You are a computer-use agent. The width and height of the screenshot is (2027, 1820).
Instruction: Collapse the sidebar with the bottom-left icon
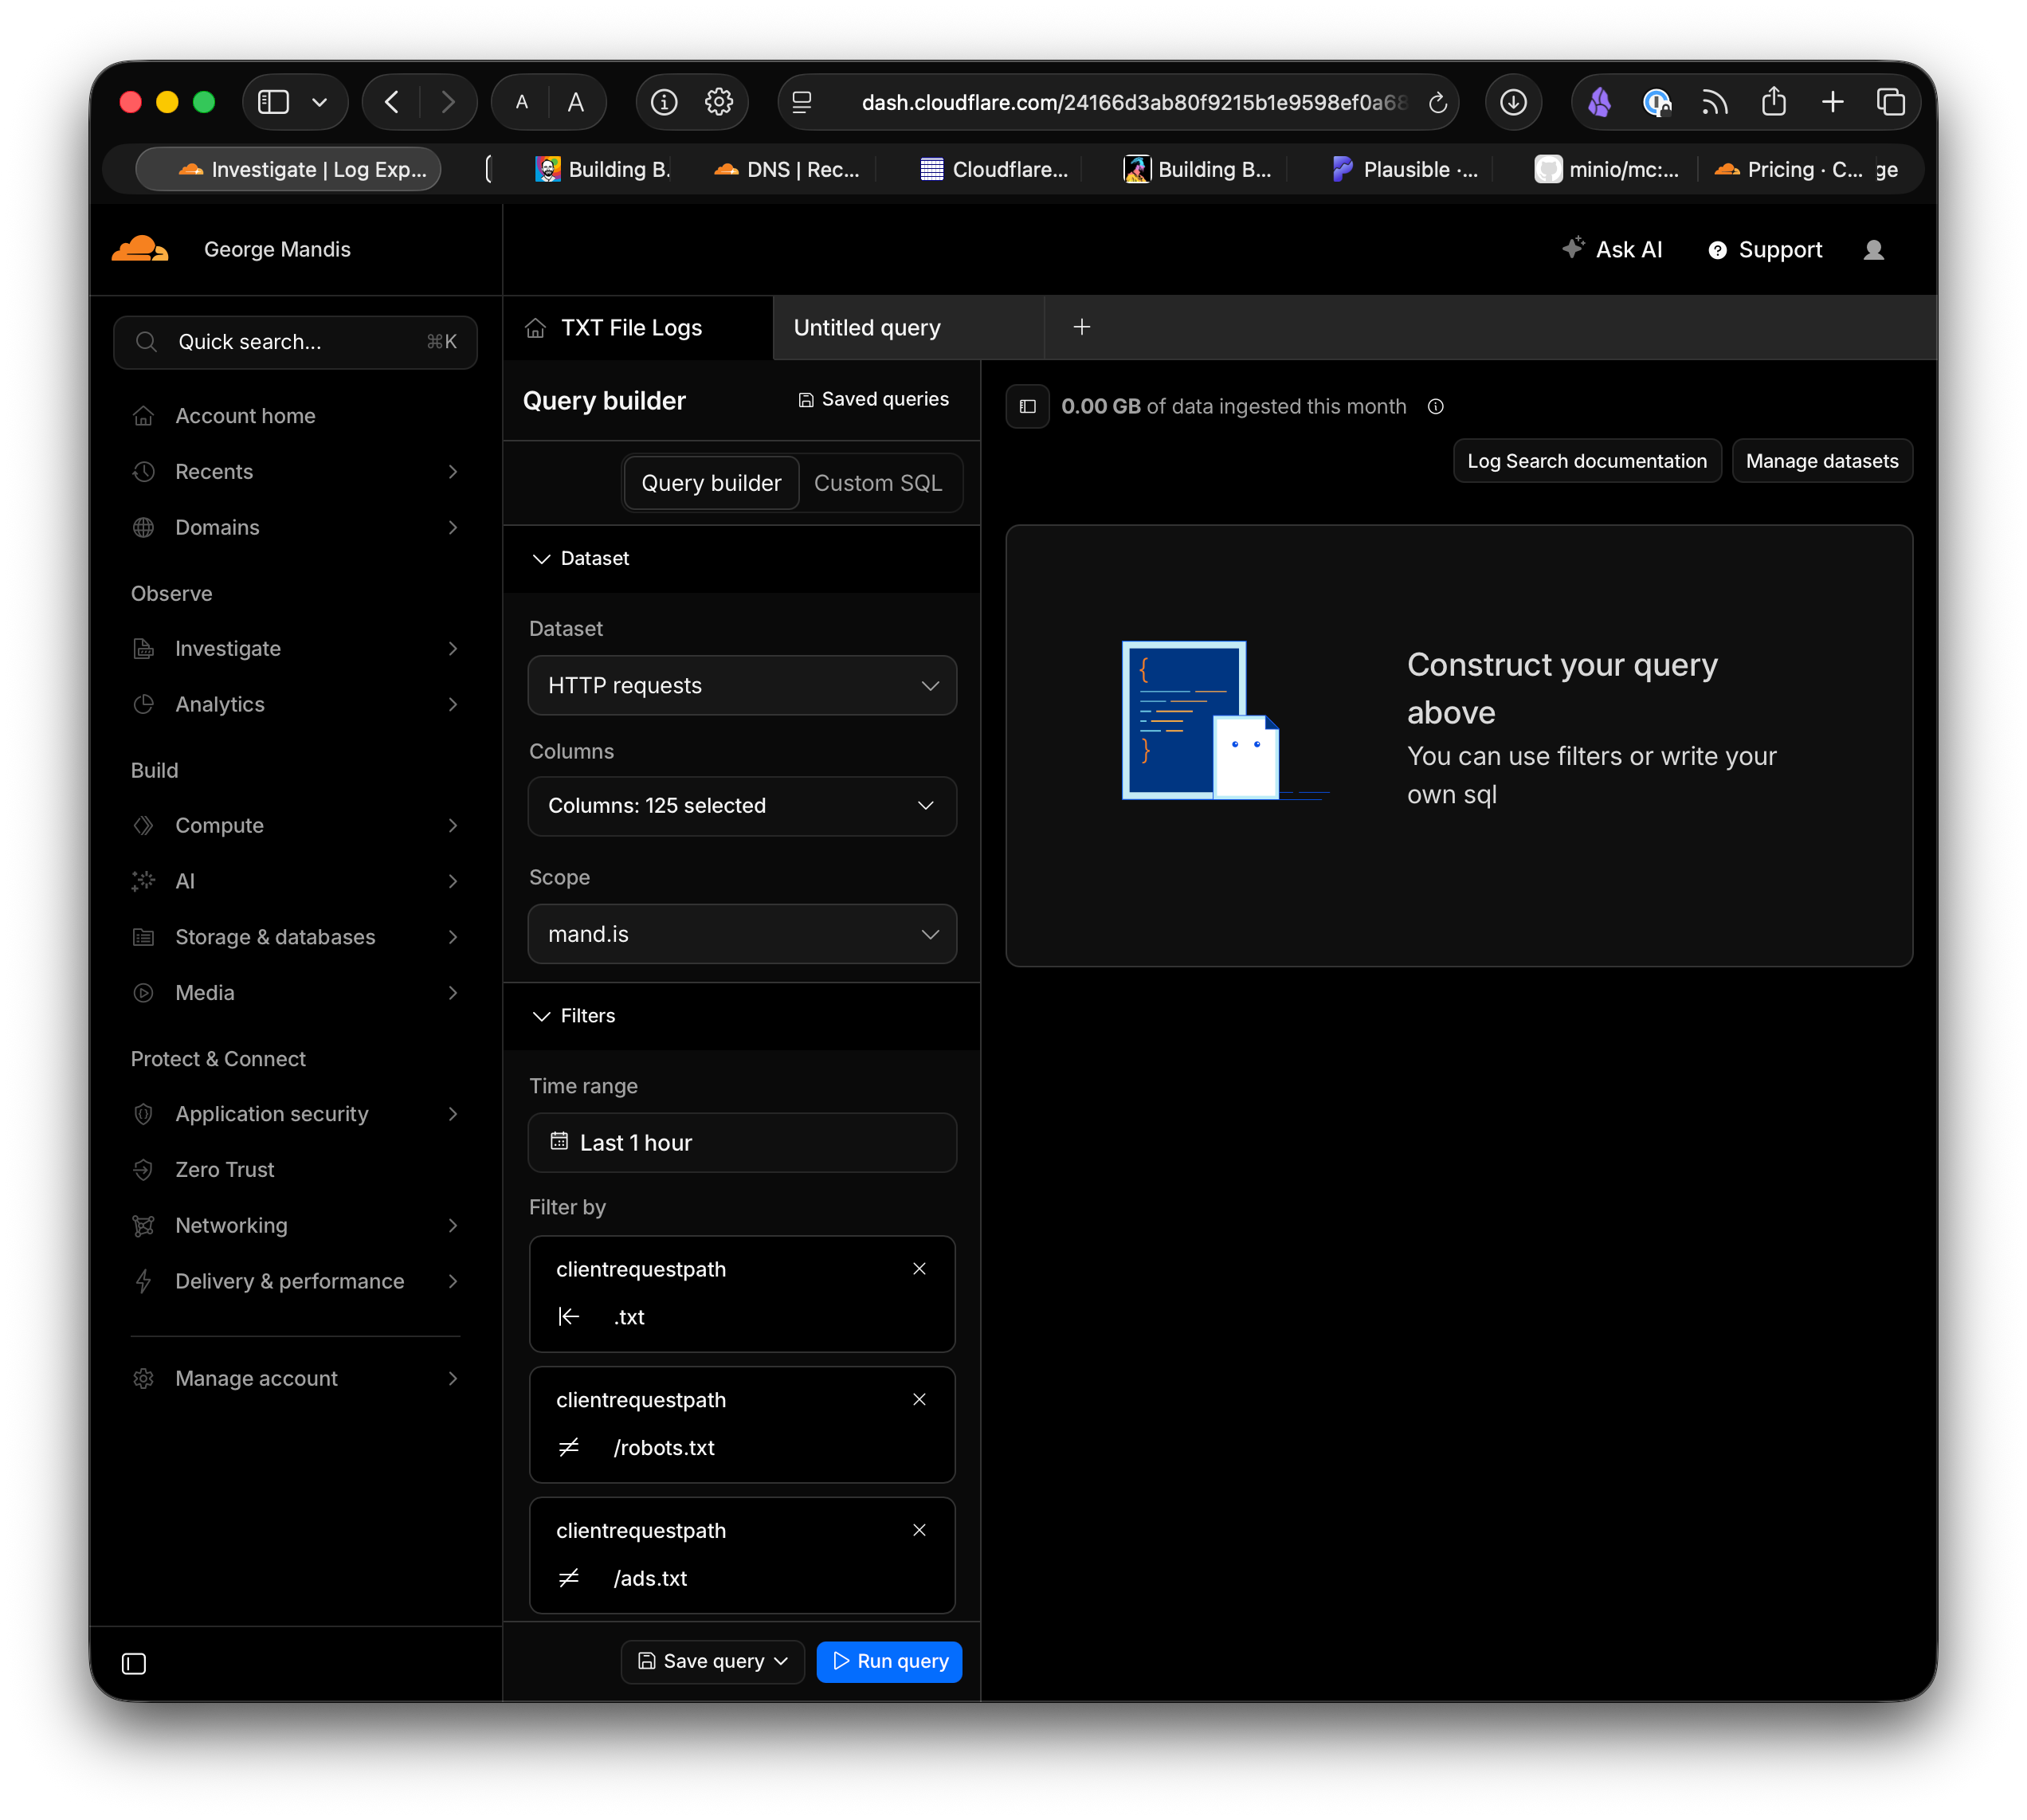pos(134,1663)
